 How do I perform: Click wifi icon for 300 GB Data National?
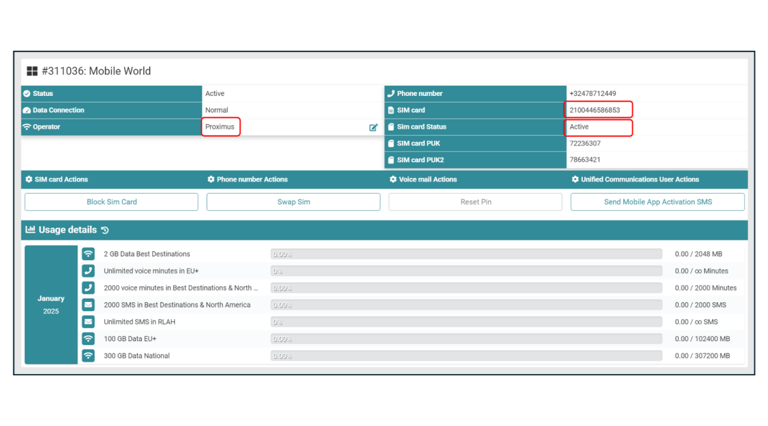click(88, 355)
